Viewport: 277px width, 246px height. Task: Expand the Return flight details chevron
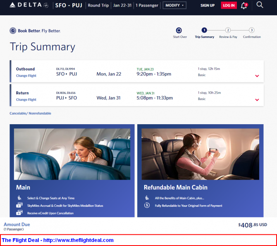pyautogui.click(x=257, y=100)
